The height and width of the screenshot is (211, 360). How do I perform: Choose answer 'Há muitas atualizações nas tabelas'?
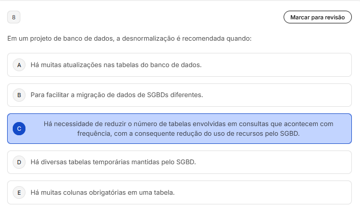pyautogui.click(x=116, y=65)
